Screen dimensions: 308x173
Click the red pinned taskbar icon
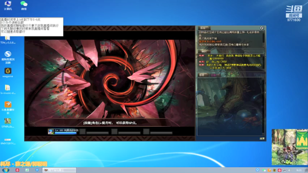[17, 170]
